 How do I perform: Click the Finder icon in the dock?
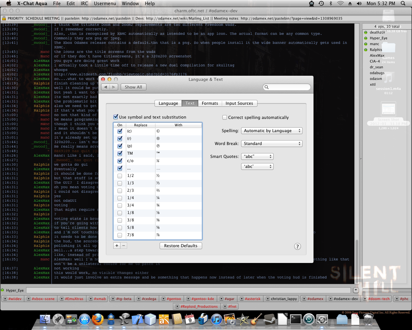coord(45,320)
